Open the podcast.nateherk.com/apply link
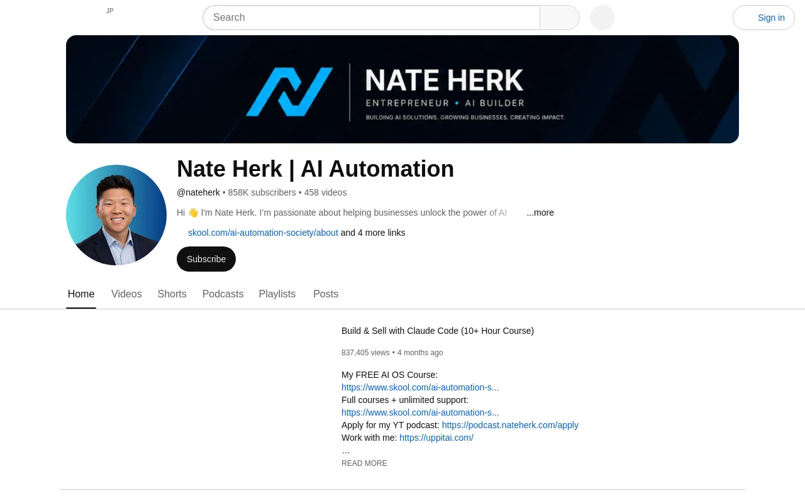Screen dimensions: 805x503 click(510, 425)
